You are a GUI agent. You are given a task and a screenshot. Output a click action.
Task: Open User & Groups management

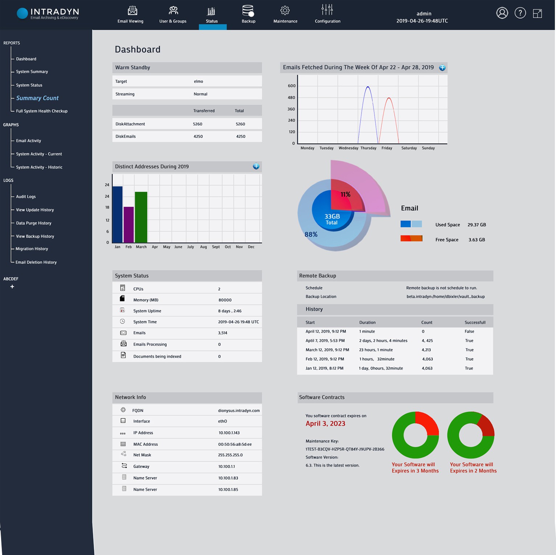pyautogui.click(x=173, y=15)
